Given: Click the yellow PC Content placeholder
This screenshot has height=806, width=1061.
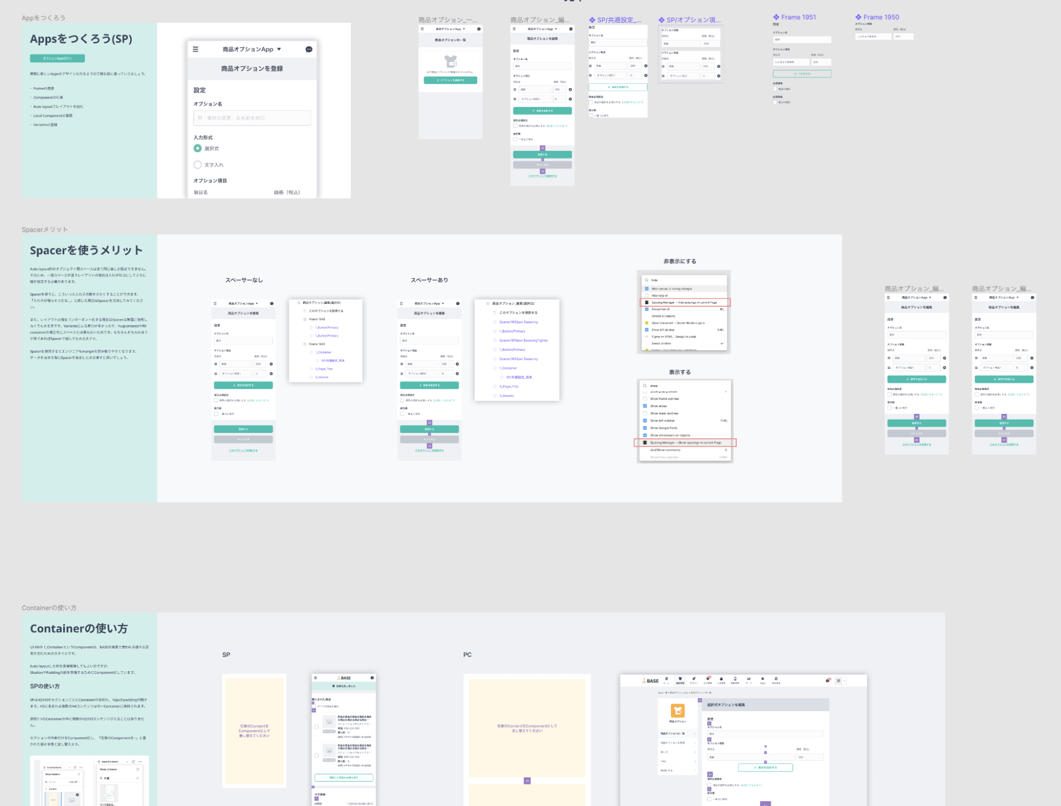Looking at the screenshot, I should [x=527, y=728].
